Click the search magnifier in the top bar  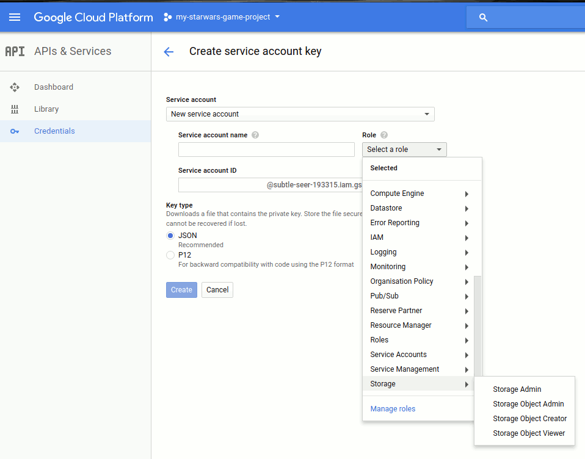pos(483,17)
